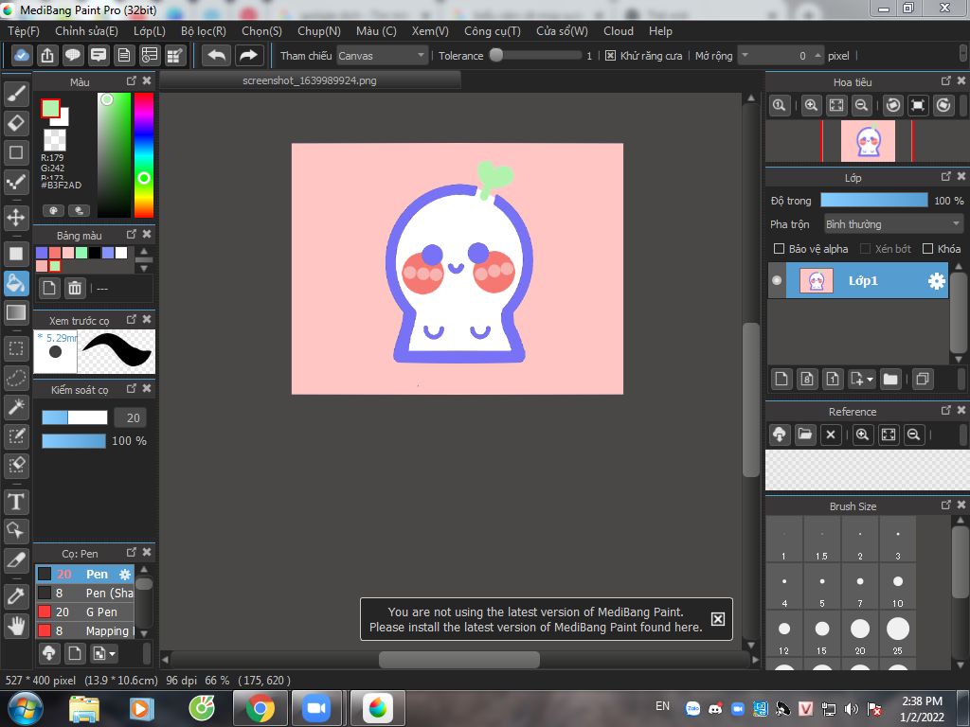The width and height of the screenshot is (970, 727).
Task: Delete palette color with trash icon
Action: pos(75,288)
